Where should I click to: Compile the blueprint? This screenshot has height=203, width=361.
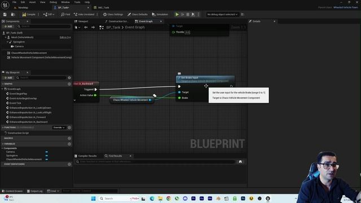click(29, 14)
